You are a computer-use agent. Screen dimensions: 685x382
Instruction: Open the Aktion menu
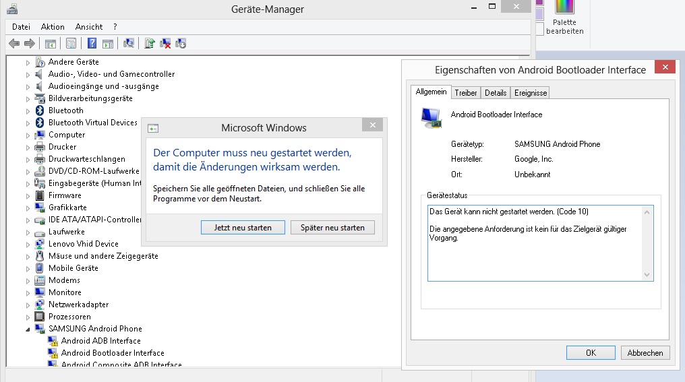(x=53, y=27)
